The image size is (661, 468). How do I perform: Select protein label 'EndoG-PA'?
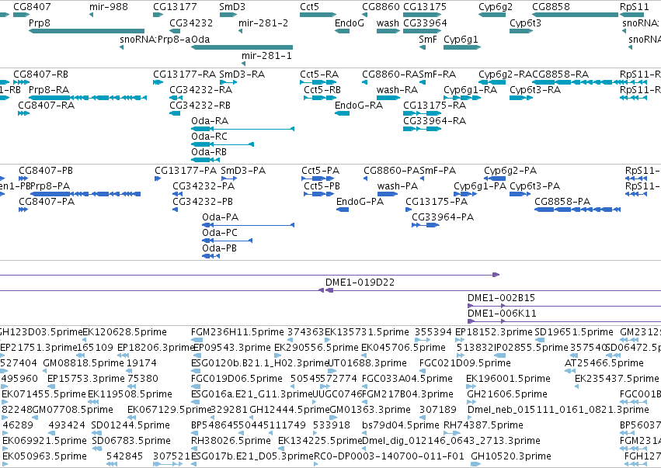[x=360, y=202]
